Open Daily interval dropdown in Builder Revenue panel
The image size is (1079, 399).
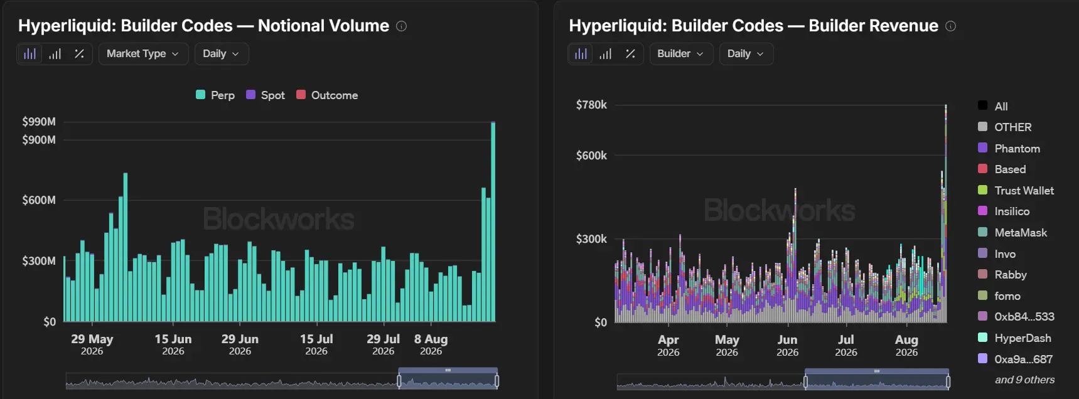[746, 54]
